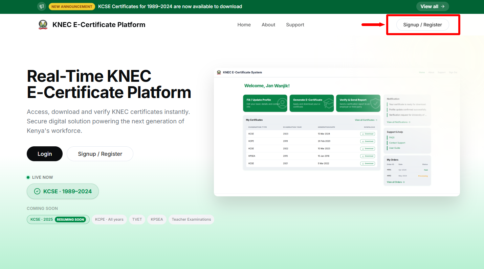484x269 pixels.
Task: Select the KCSE · 2025 coming soon chip
Action: click(x=58, y=219)
